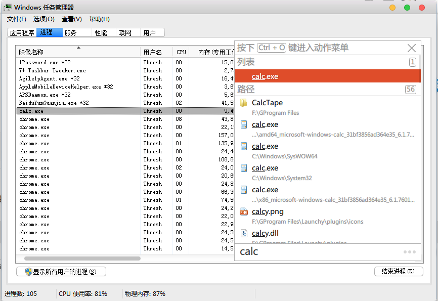Click the calc.exe icon under C:\Windows\SysWOW64

point(244,147)
